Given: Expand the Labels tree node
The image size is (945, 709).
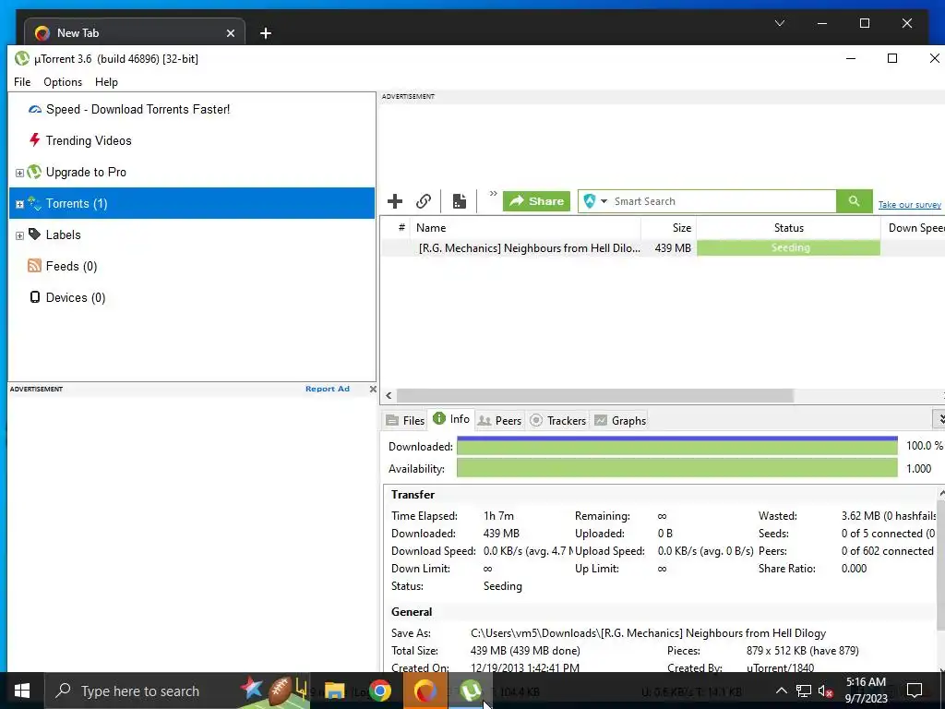Looking at the screenshot, I should [x=19, y=235].
